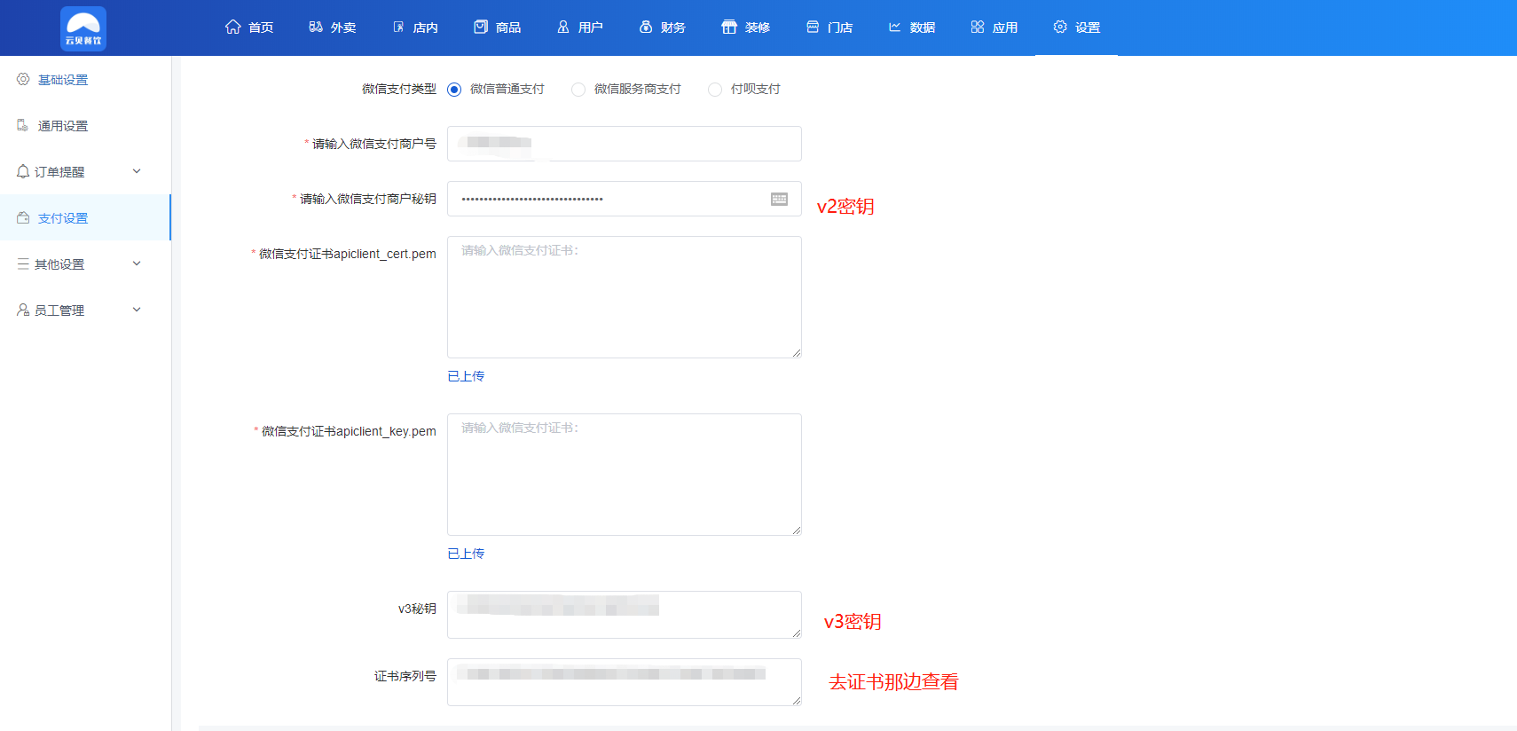Viewport: 1517px width, 731px height.
Task: Click the apiclient_cert.pem certificate textarea
Action: 625,297
